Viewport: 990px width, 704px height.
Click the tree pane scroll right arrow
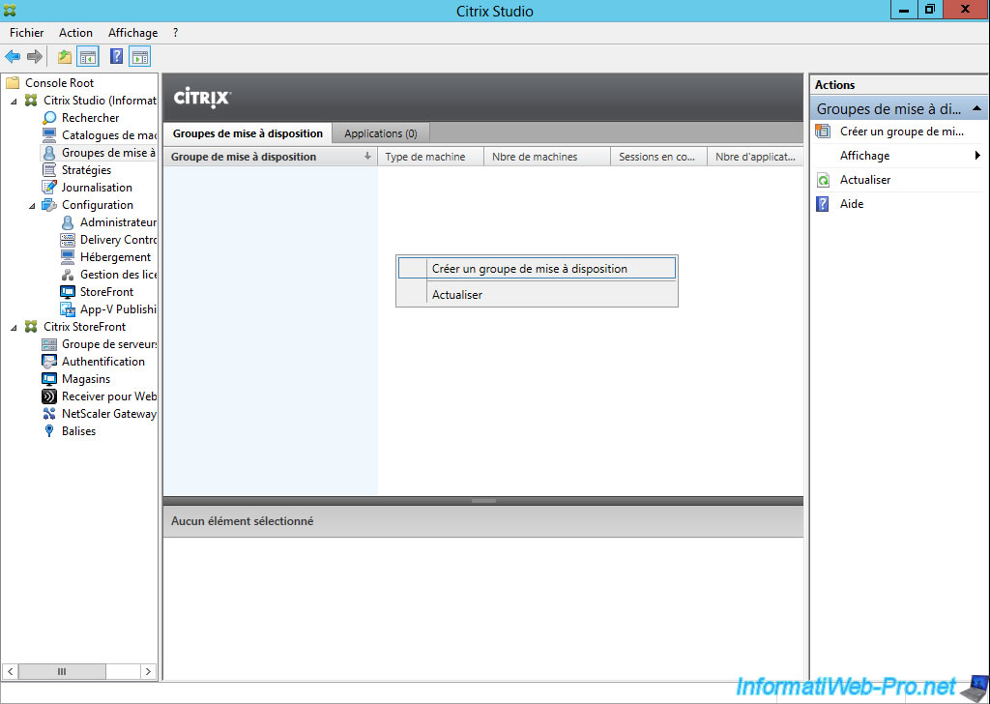(148, 671)
